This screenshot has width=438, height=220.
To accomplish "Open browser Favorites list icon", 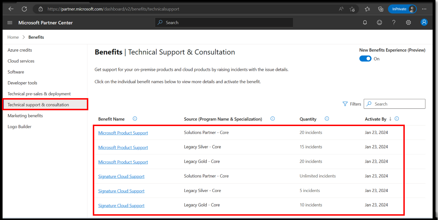I will 367,9.
